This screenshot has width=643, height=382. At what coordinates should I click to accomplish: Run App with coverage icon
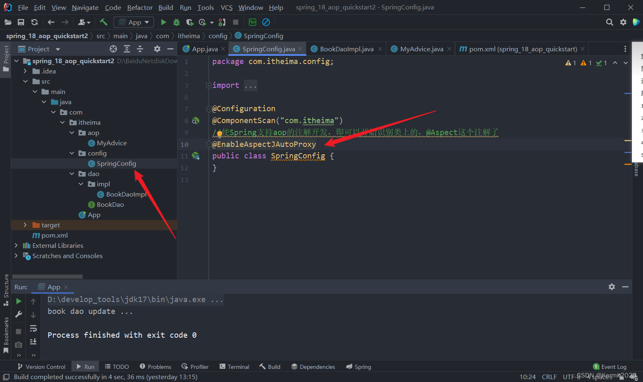pyautogui.click(x=189, y=22)
